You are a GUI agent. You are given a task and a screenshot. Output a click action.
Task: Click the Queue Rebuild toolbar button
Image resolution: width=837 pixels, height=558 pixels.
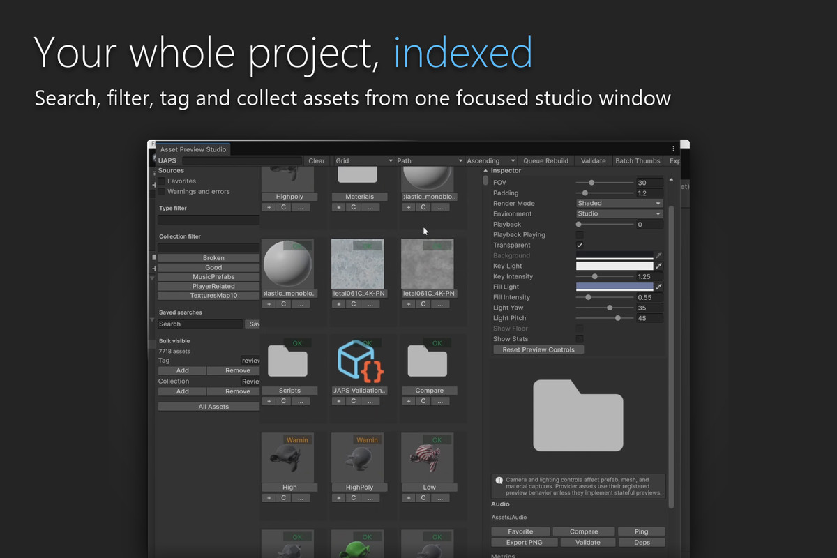pyautogui.click(x=546, y=161)
